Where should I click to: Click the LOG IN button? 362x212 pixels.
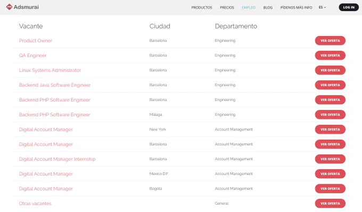[x=349, y=7]
